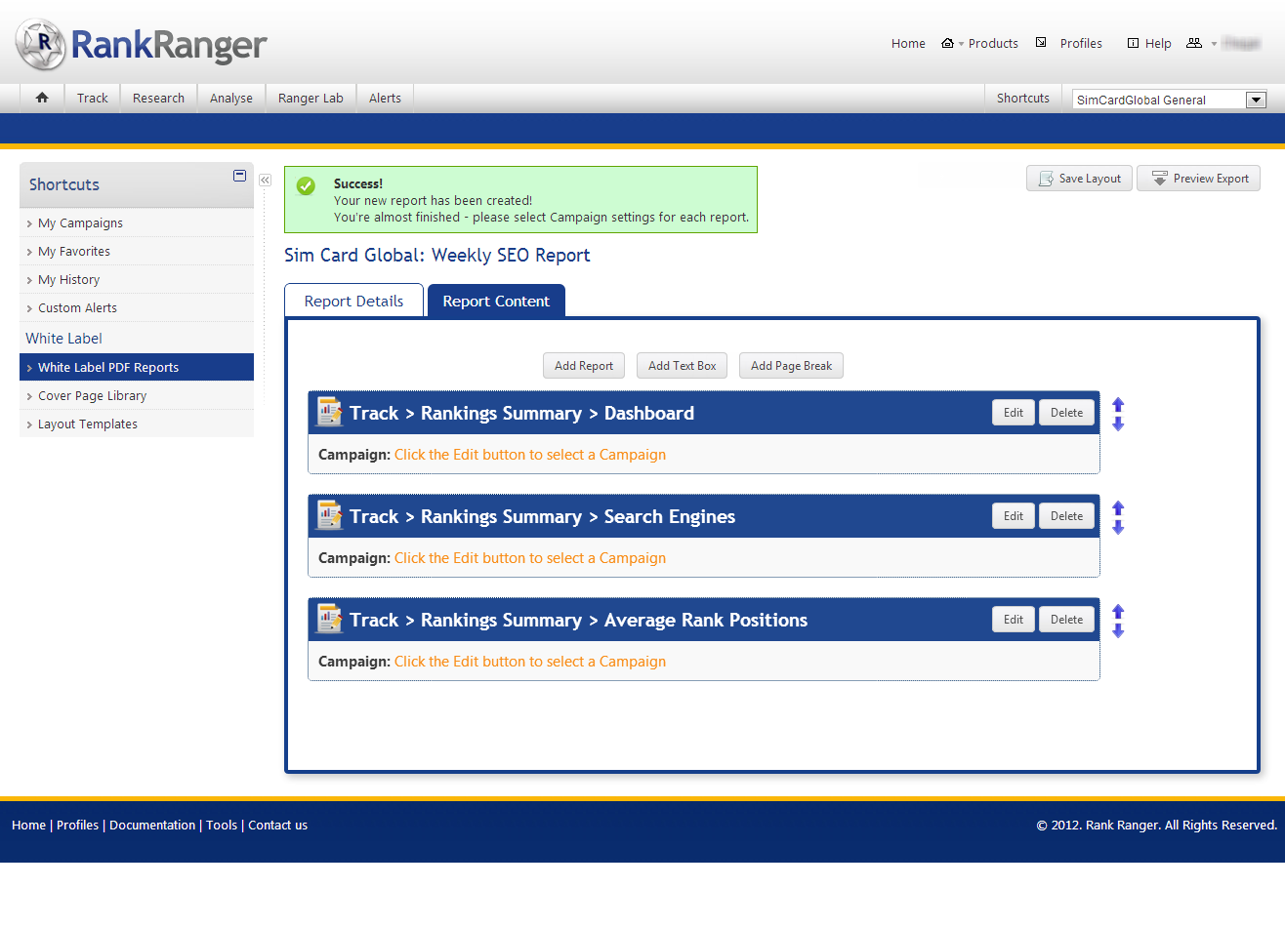Click the RankRanger logo

coord(142,44)
